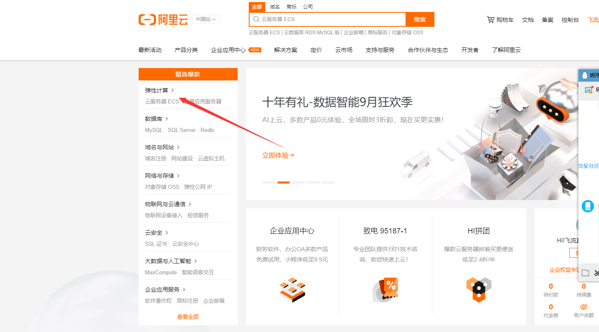Select the 域名 search tab
This screenshot has height=332, width=599.
[x=275, y=7]
